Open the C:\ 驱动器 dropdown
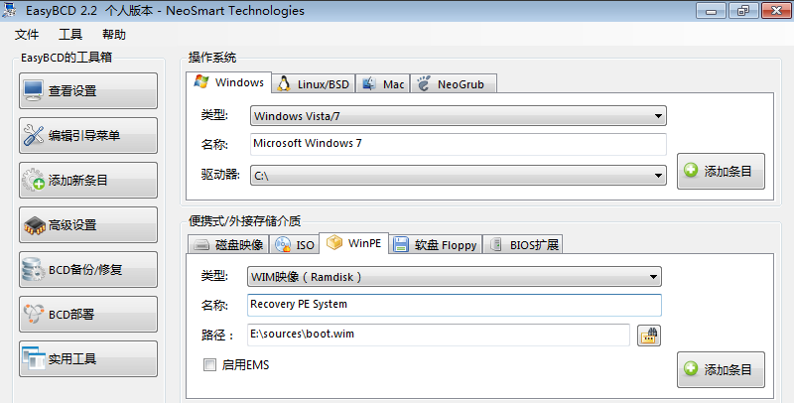Viewport: 794px width, 404px height. coord(459,176)
